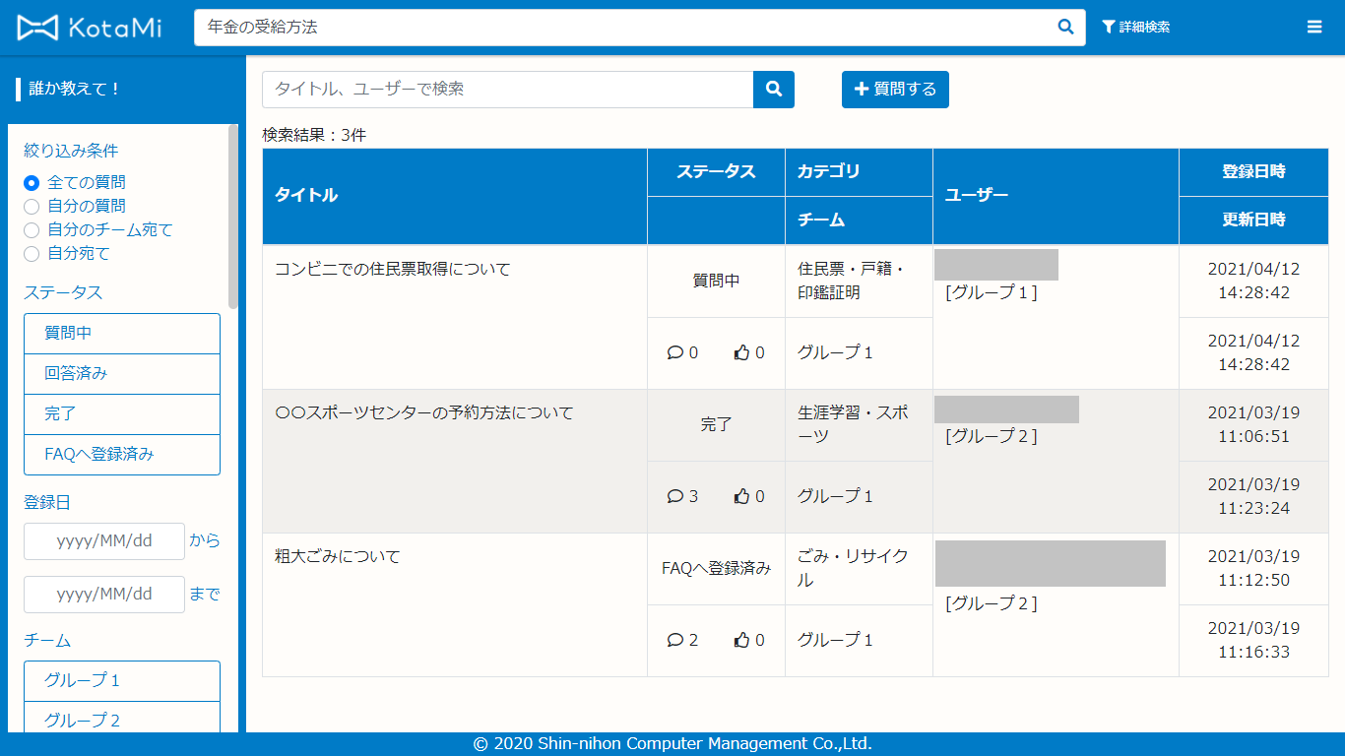Select 自分宛て radio button
The width and height of the screenshot is (1345, 756).
coord(32,253)
